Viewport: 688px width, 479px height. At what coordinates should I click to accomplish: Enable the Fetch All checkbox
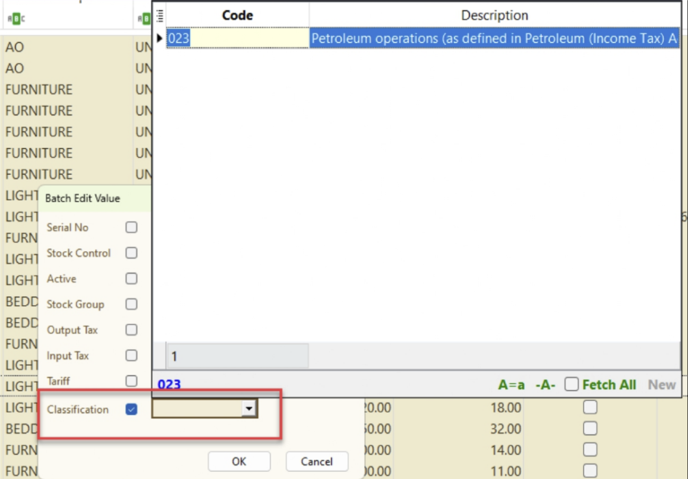point(571,384)
